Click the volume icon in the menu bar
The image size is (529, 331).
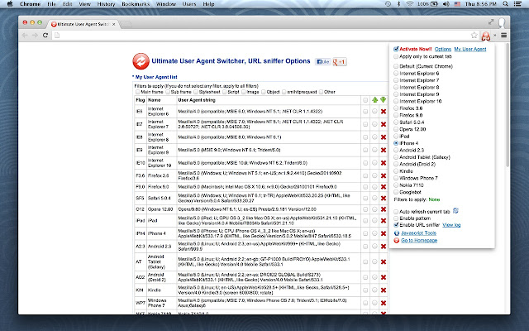pyautogui.click(x=446, y=4)
